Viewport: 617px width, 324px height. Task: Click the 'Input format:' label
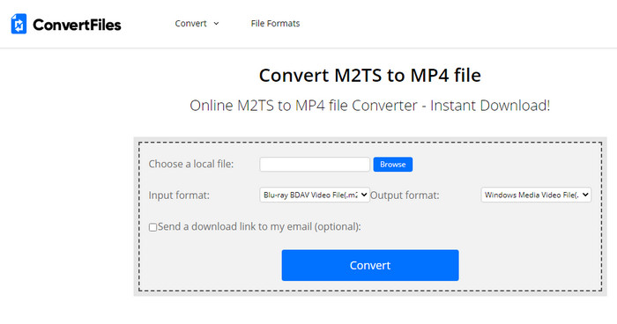coord(179,195)
